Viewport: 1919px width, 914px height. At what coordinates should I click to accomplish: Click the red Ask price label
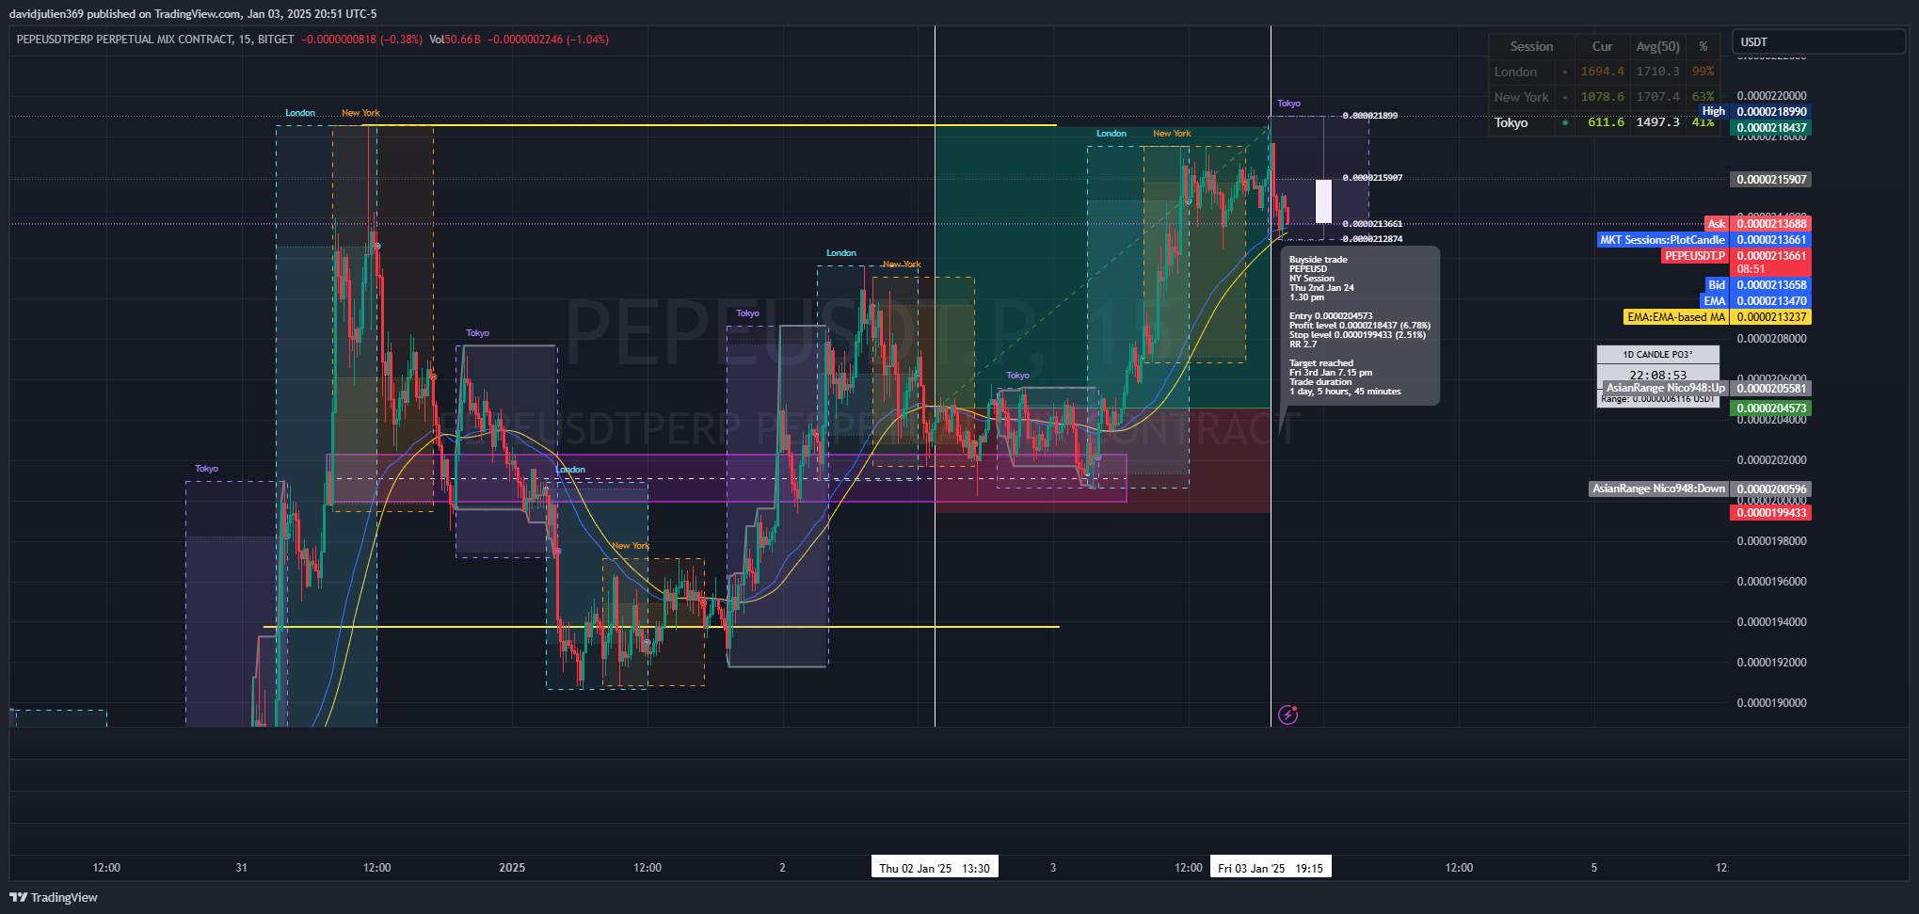click(1758, 224)
